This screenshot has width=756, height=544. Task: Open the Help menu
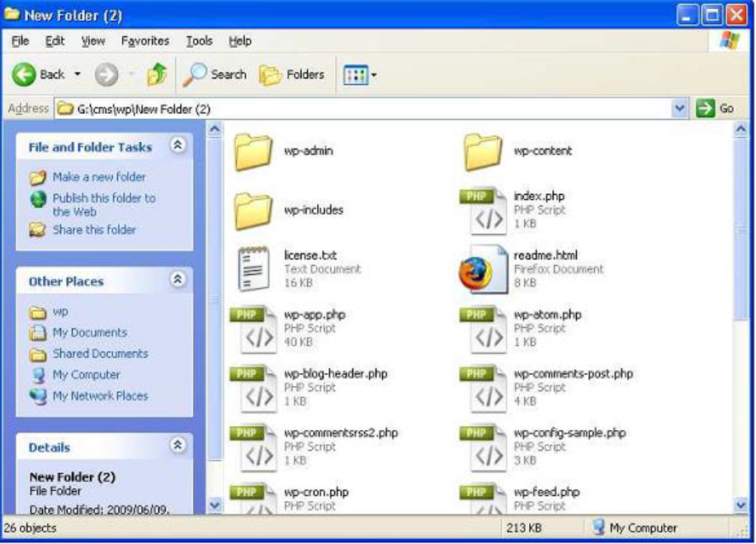[240, 41]
